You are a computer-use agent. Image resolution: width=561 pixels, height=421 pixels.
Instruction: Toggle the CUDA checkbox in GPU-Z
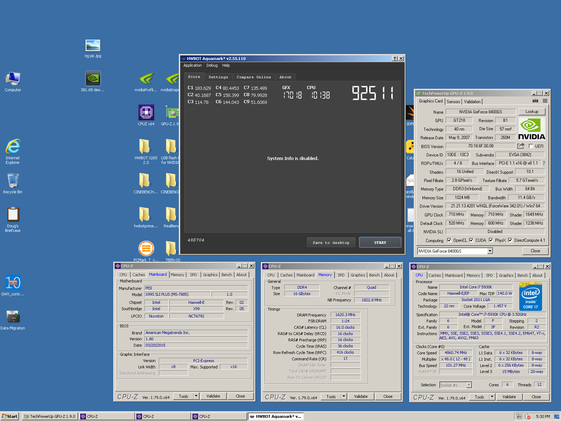tap(471, 240)
